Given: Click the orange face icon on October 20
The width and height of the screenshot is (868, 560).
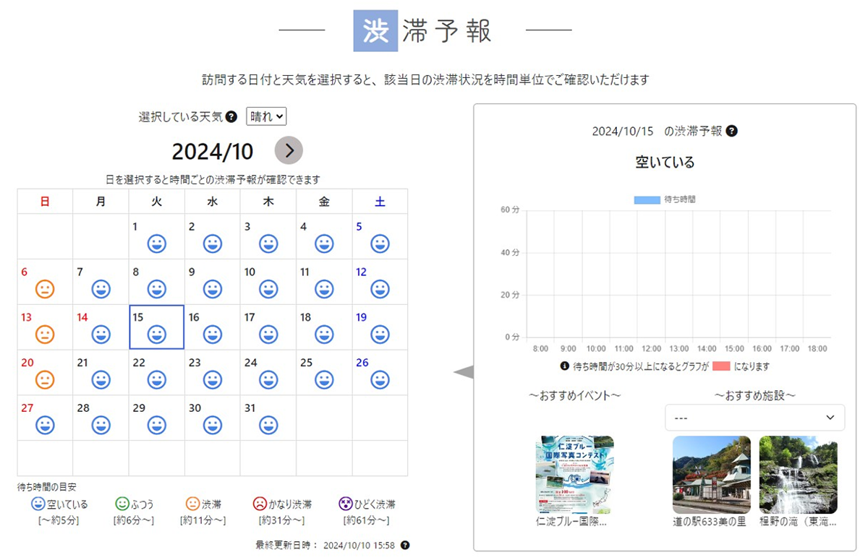Looking at the screenshot, I should (45, 379).
